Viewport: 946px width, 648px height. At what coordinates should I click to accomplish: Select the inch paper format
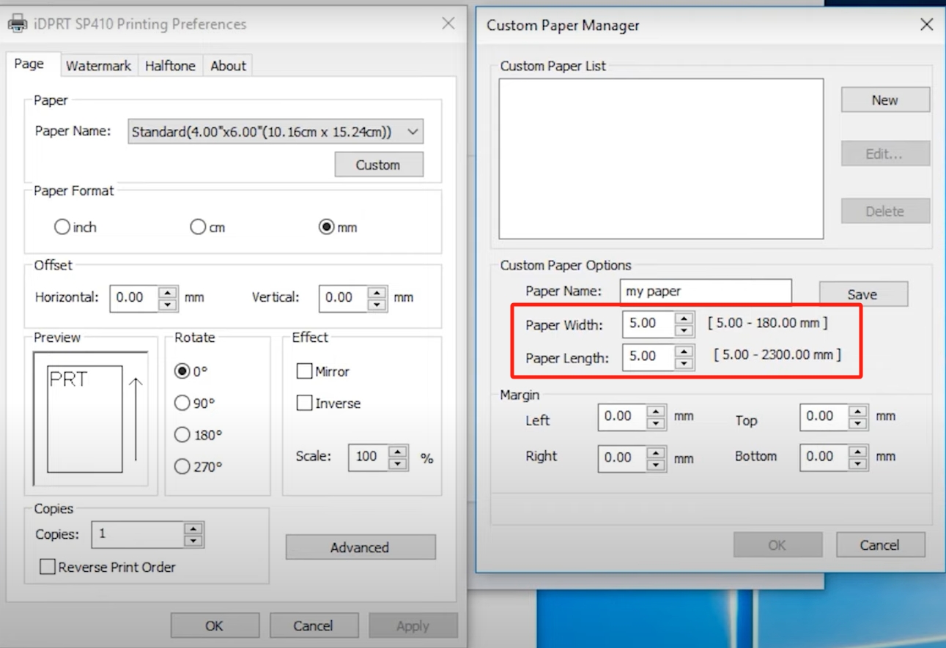click(x=62, y=227)
